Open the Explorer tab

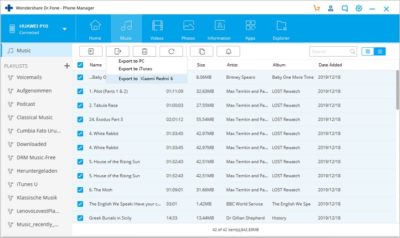point(281,29)
